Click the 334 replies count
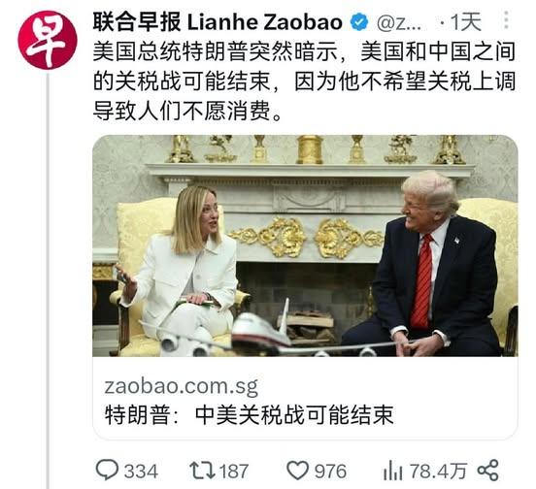This screenshot has height=489, width=536. click(141, 472)
